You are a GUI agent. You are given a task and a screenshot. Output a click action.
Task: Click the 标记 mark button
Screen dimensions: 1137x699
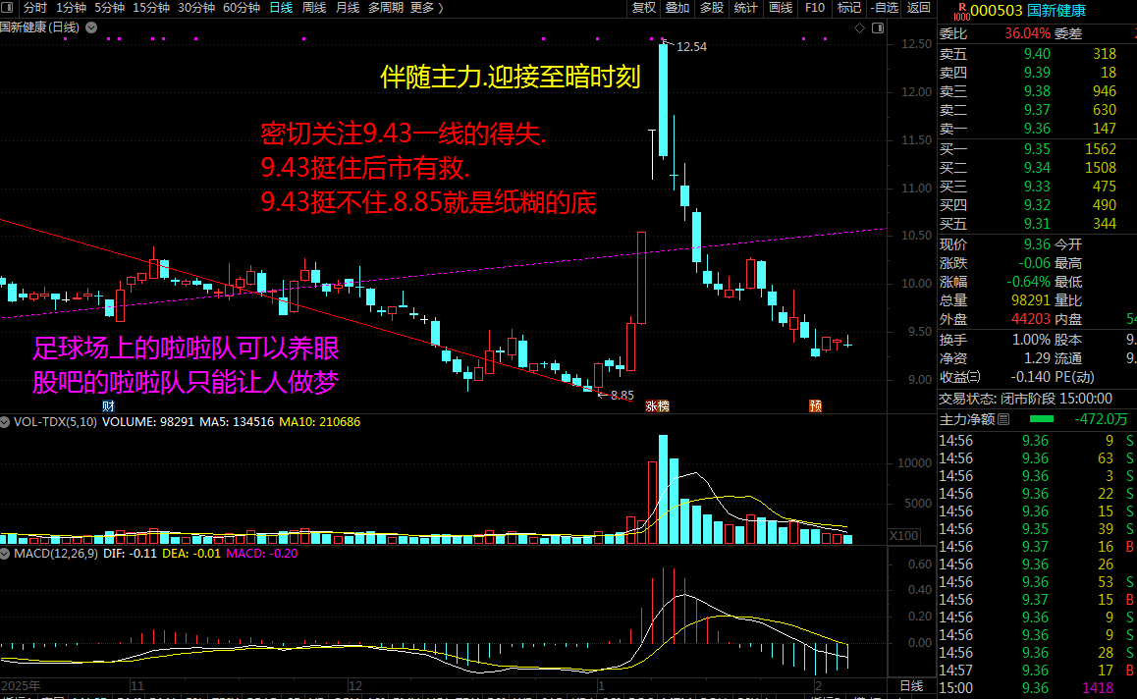(x=848, y=7)
